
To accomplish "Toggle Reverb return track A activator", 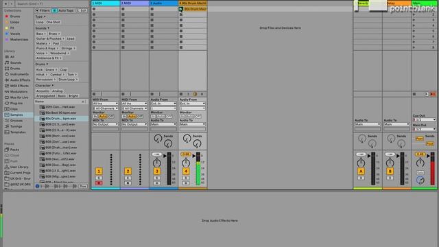I will pos(361,171).
